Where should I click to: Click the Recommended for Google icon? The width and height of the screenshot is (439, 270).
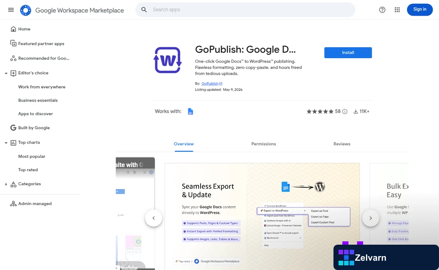click(x=13, y=58)
